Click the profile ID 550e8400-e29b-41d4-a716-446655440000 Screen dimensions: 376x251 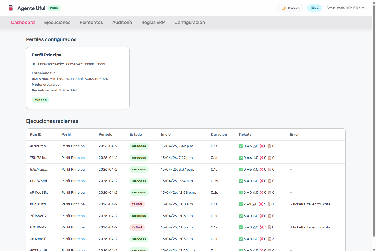tap(71, 64)
